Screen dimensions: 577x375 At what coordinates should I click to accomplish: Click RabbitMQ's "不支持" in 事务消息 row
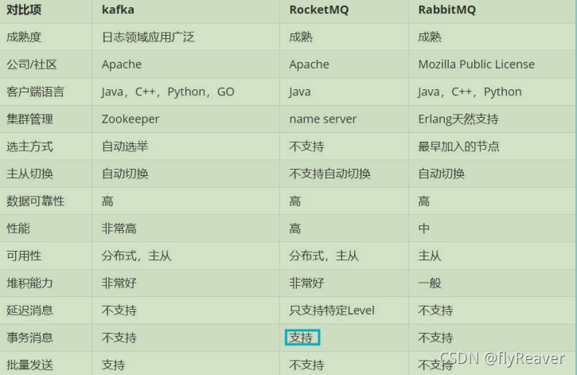coord(435,338)
